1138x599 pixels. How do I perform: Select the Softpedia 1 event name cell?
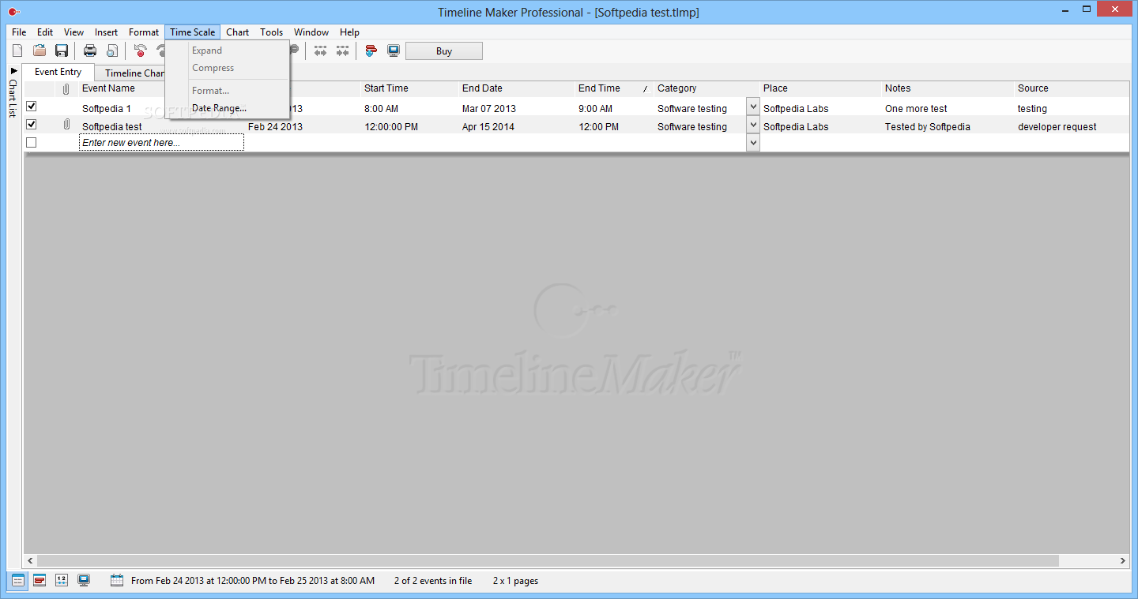(x=107, y=109)
